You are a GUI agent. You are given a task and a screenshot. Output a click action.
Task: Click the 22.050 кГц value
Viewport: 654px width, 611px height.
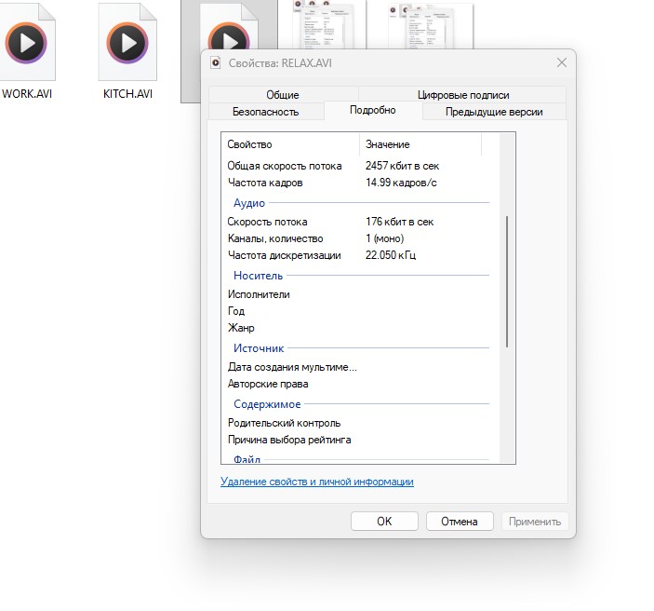pyautogui.click(x=391, y=255)
